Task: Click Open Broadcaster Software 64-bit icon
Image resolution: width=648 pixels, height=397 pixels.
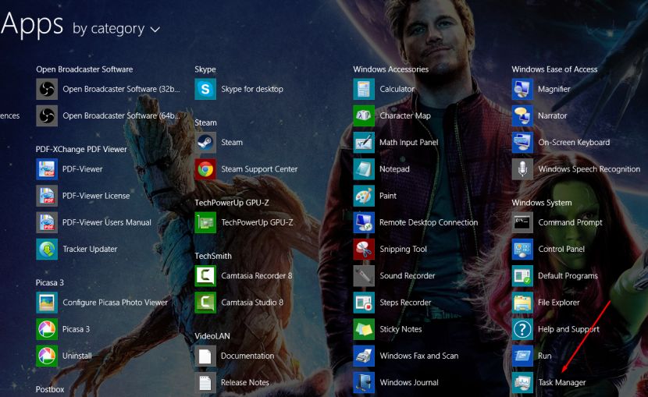Action: (47, 115)
